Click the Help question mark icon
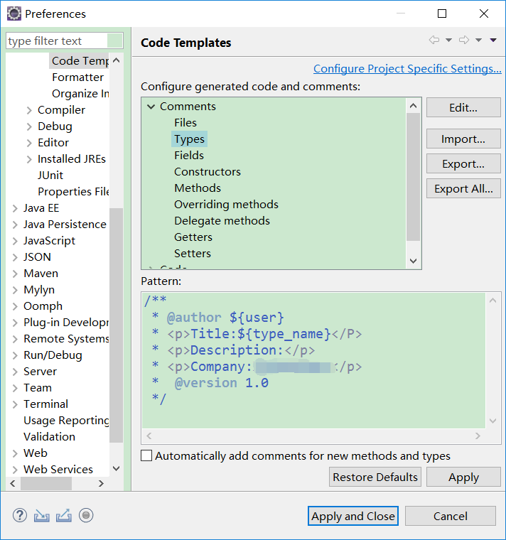The image size is (506, 540). (20, 515)
